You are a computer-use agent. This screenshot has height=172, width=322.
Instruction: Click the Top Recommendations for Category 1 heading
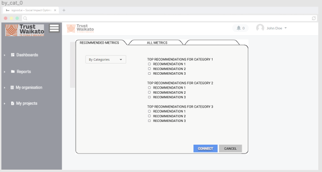pyautogui.click(x=180, y=59)
